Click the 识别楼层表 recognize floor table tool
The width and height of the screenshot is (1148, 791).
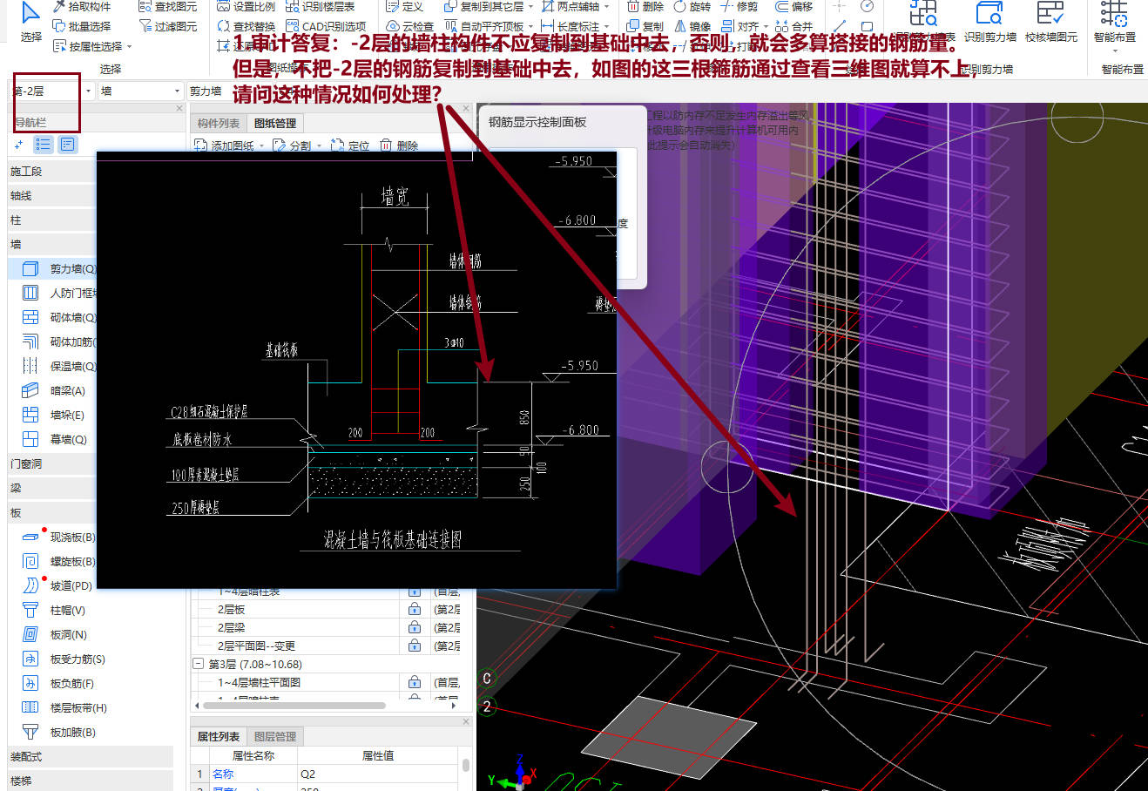pyautogui.click(x=320, y=6)
